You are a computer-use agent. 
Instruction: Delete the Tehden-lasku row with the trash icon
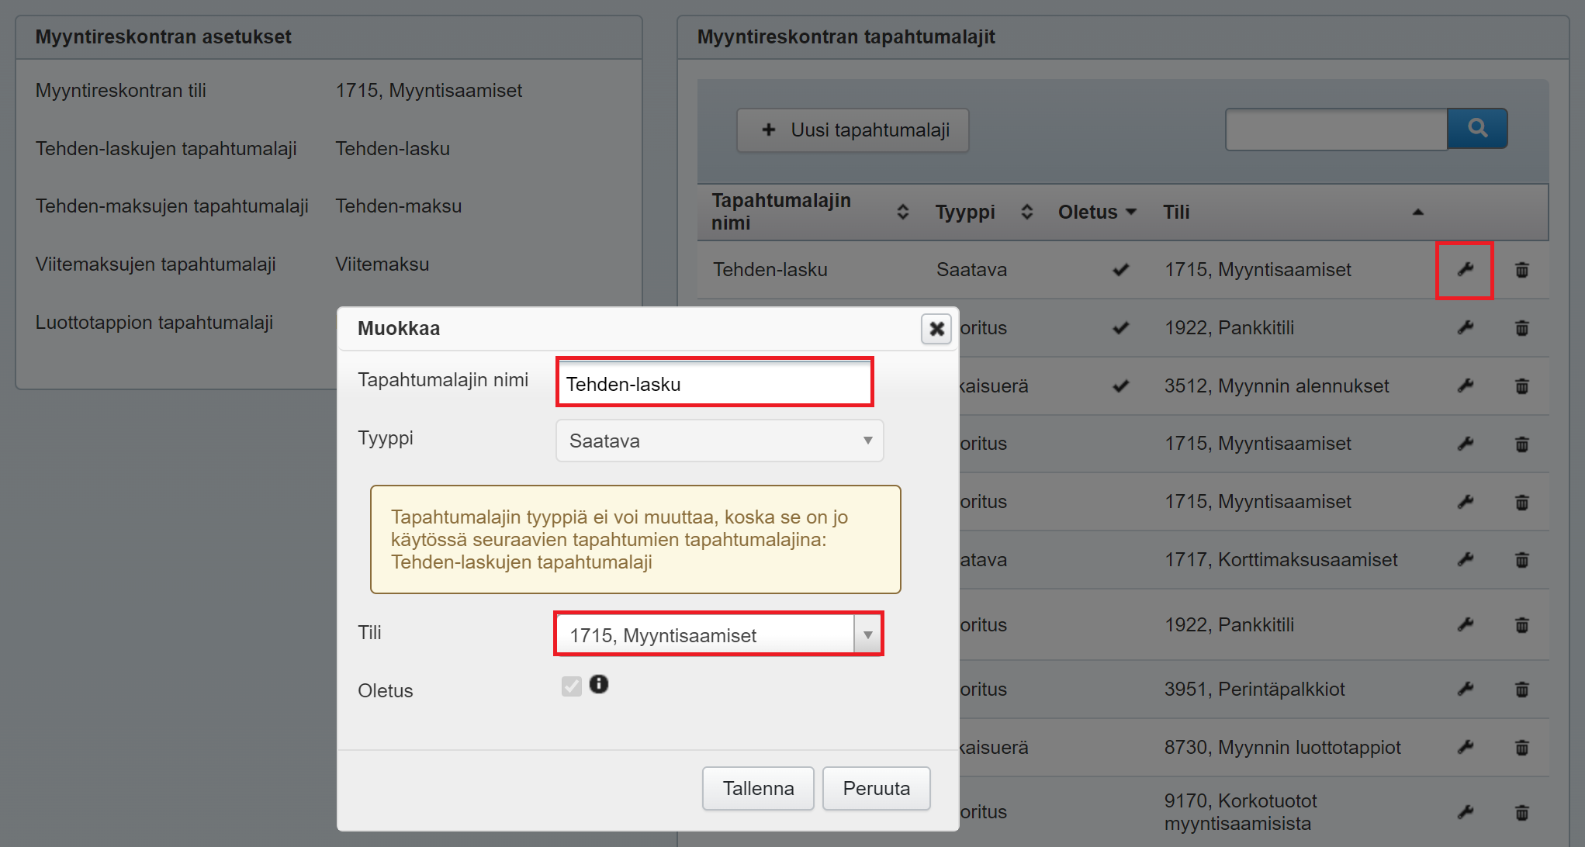coord(1521,270)
